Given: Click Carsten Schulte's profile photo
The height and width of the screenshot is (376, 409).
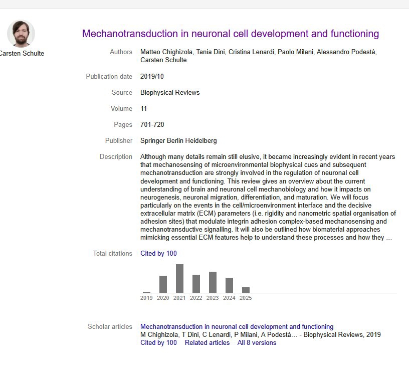Looking at the screenshot, I should pos(21,34).
